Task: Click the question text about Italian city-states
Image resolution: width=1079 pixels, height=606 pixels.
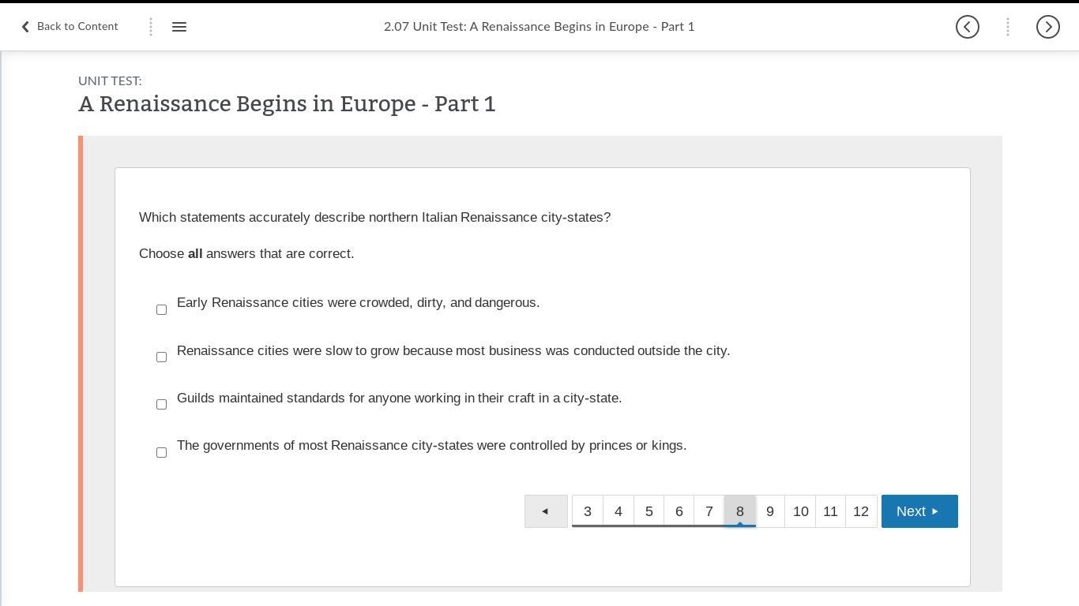Action: pos(375,218)
